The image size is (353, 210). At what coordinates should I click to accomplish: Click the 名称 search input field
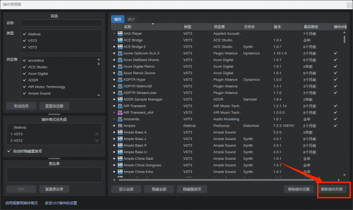(x=61, y=23)
